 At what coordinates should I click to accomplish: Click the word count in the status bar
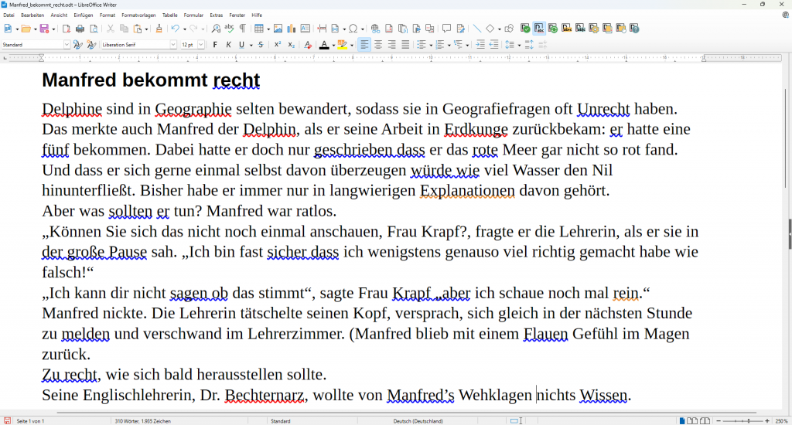142,421
